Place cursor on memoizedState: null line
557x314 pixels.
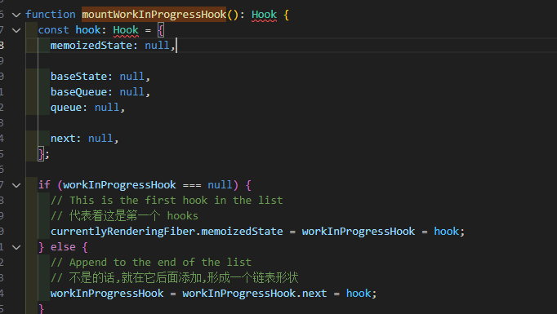[x=113, y=46]
